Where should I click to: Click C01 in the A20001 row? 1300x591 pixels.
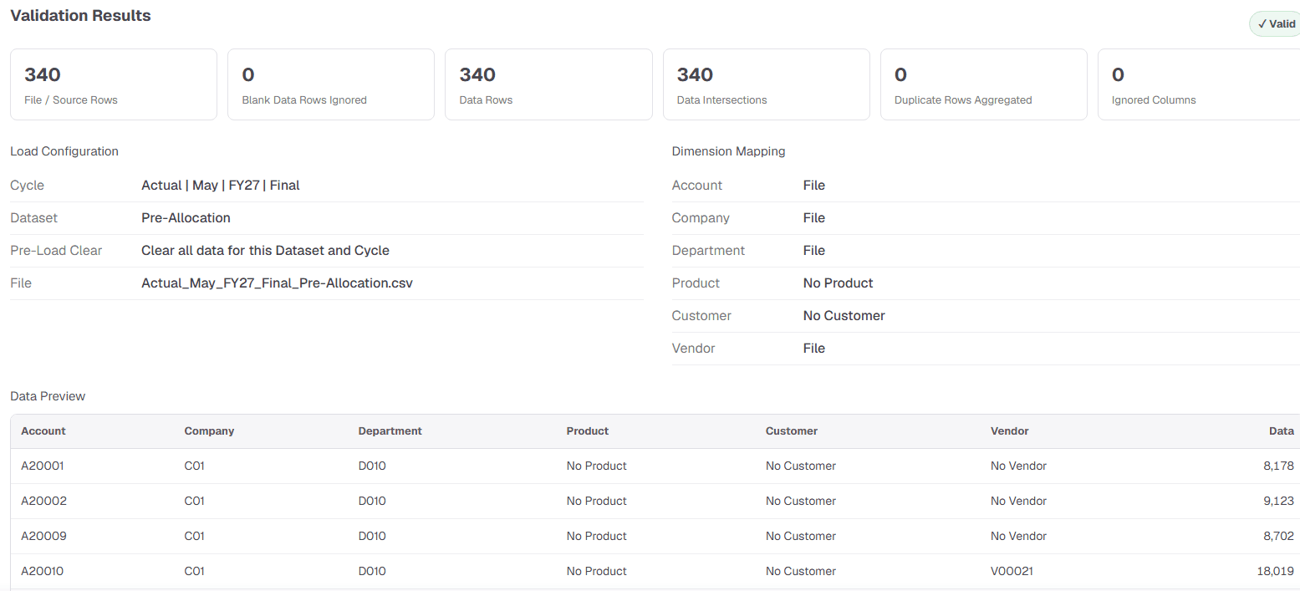(194, 466)
